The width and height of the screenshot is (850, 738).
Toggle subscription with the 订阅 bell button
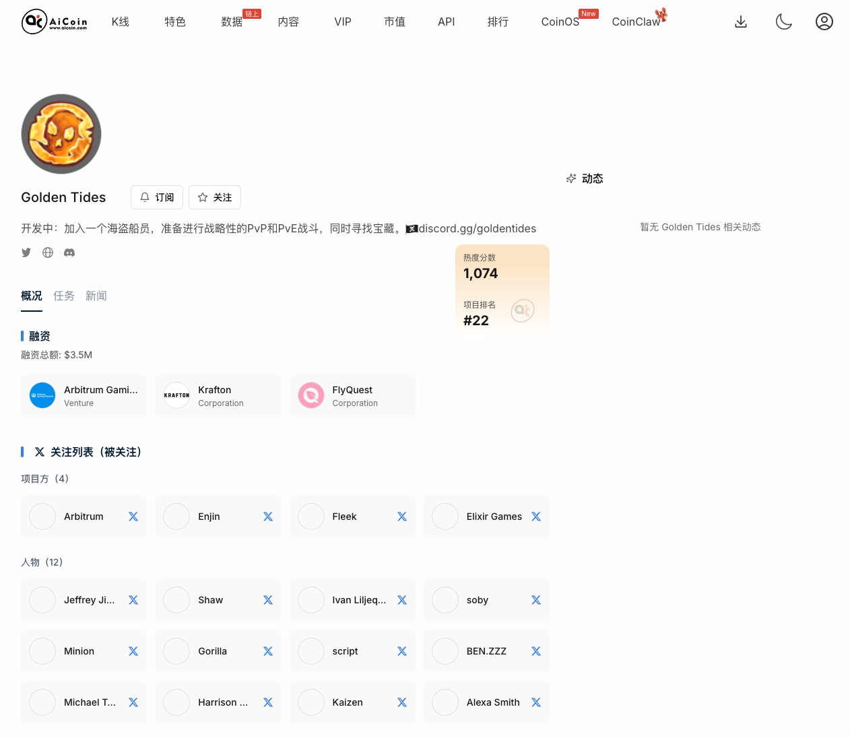(156, 197)
